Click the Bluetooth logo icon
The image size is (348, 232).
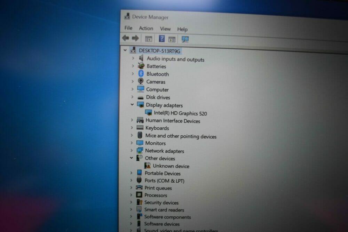coord(141,73)
